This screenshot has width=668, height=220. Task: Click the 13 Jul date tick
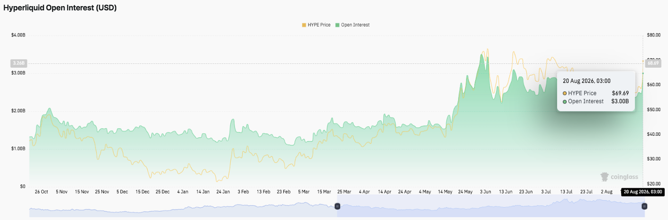(566, 192)
